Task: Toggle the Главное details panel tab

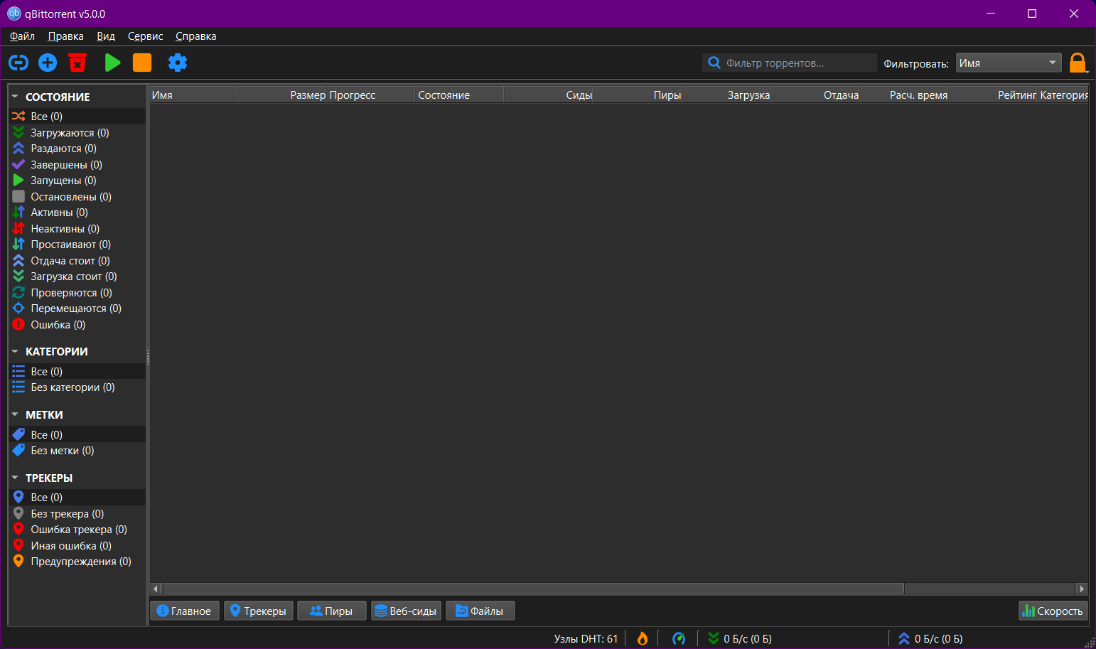Action: pyautogui.click(x=185, y=611)
